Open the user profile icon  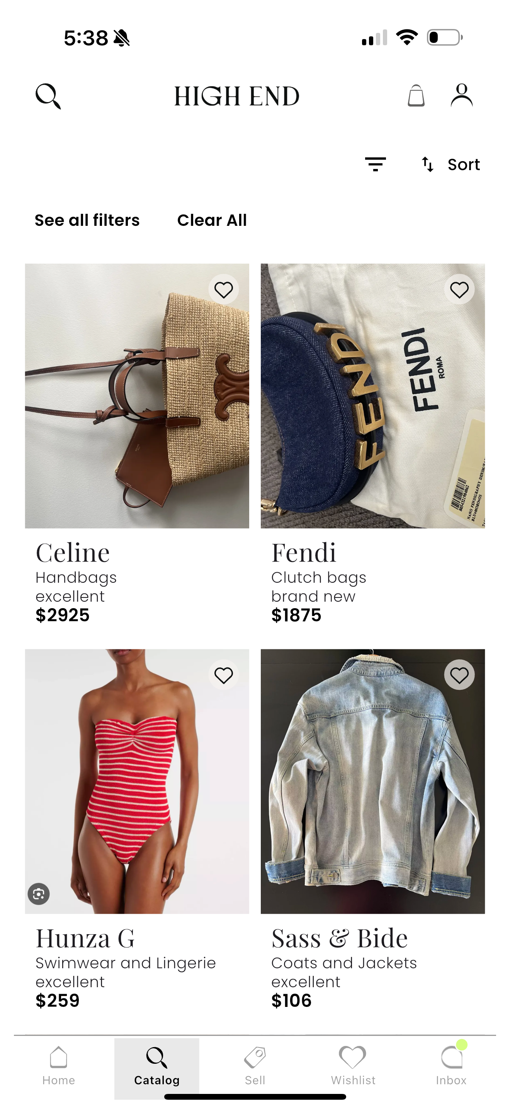(461, 95)
